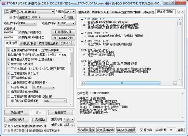Screen dimensions: 188x136
Task: Click right arrow of right tab strip
Action: pos(183,12)
